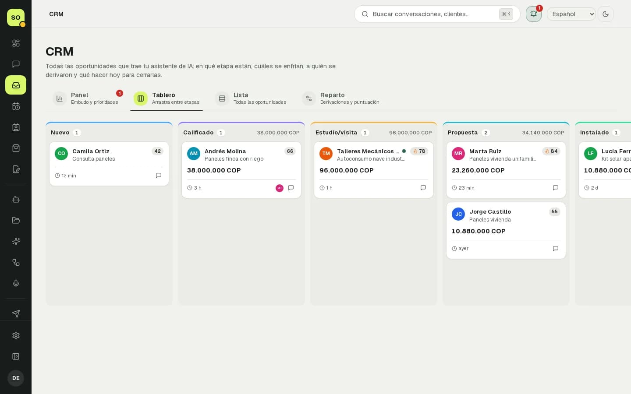Open the microphone icon in sidebar
Viewport: 631px width, 394px height.
[x=16, y=284]
